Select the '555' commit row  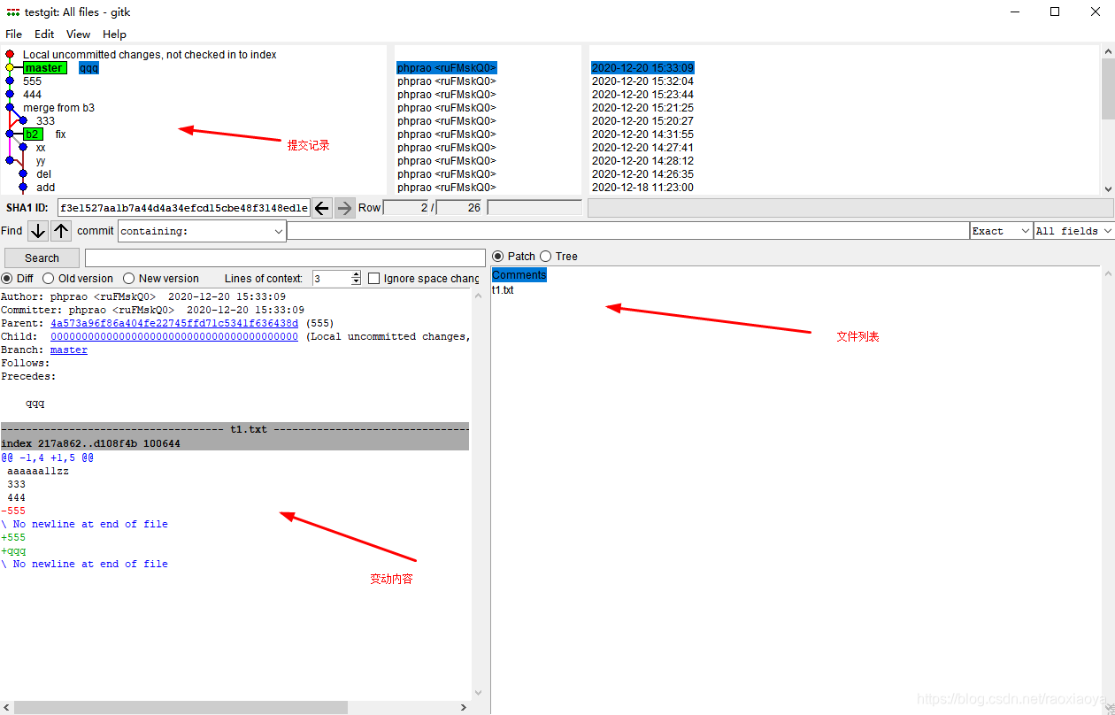(32, 81)
